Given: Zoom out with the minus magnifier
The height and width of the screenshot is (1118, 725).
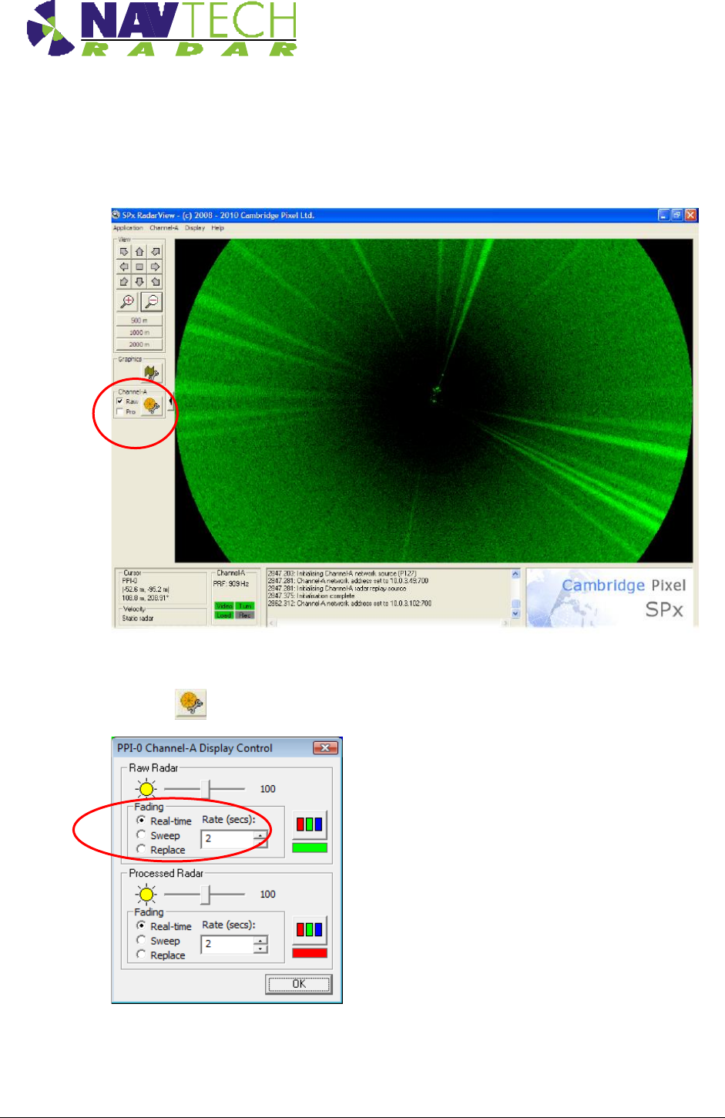Looking at the screenshot, I should pyautogui.click(x=152, y=301).
